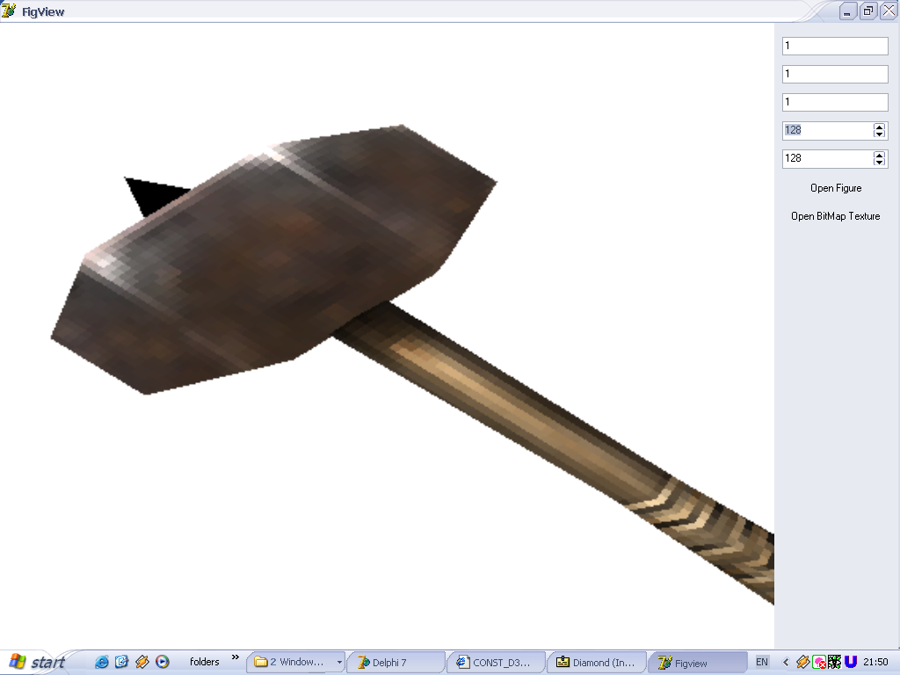900x675 pixels.
Task: Click the down arrow of second 128 spinner
Action: point(879,163)
